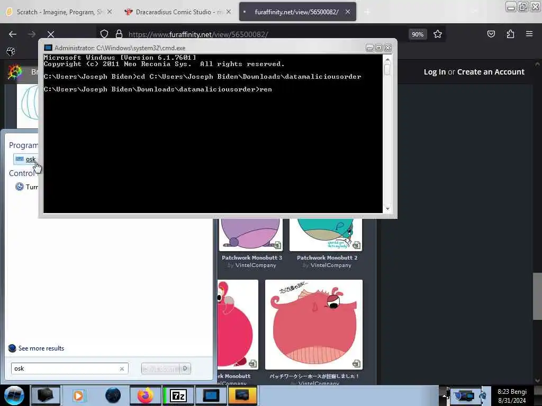
Task: Click the Programs header in Start results
Action: point(23,145)
